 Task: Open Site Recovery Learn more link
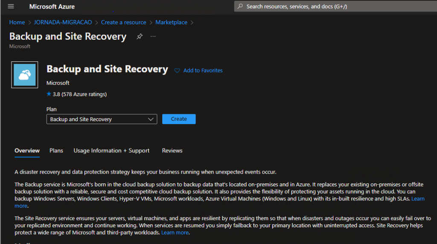[175, 232]
